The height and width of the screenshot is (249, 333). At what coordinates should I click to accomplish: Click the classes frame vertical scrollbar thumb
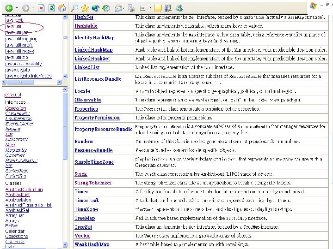[65, 126]
